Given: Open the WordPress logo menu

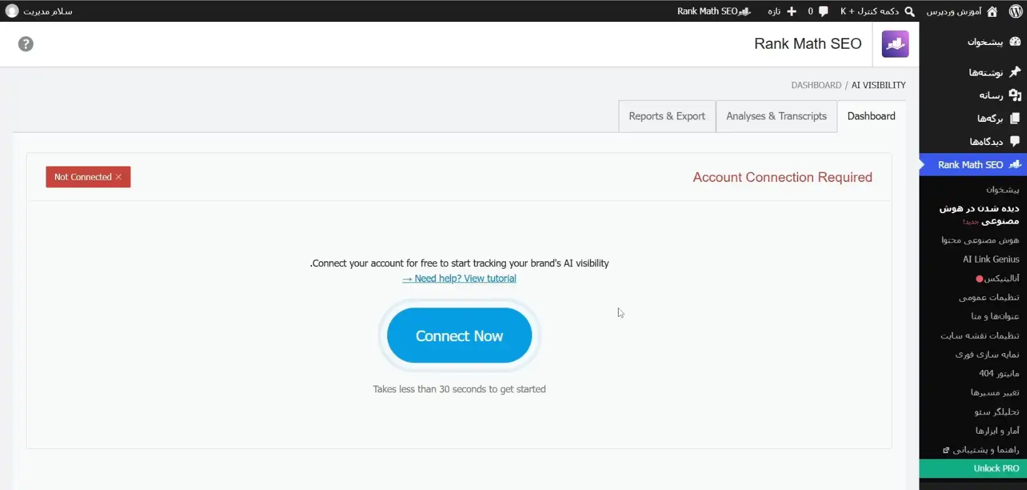Looking at the screenshot, I should coord(1015,11).
